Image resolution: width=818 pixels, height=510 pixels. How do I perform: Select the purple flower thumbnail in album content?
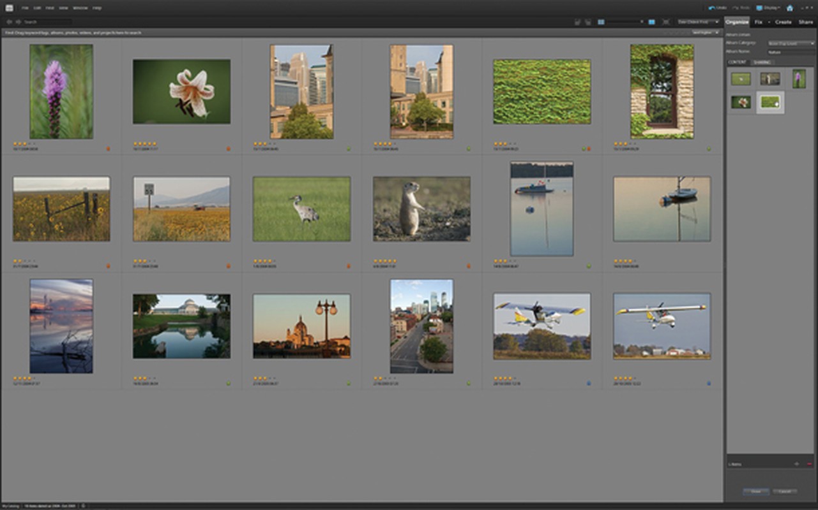[x=799, y=79]
